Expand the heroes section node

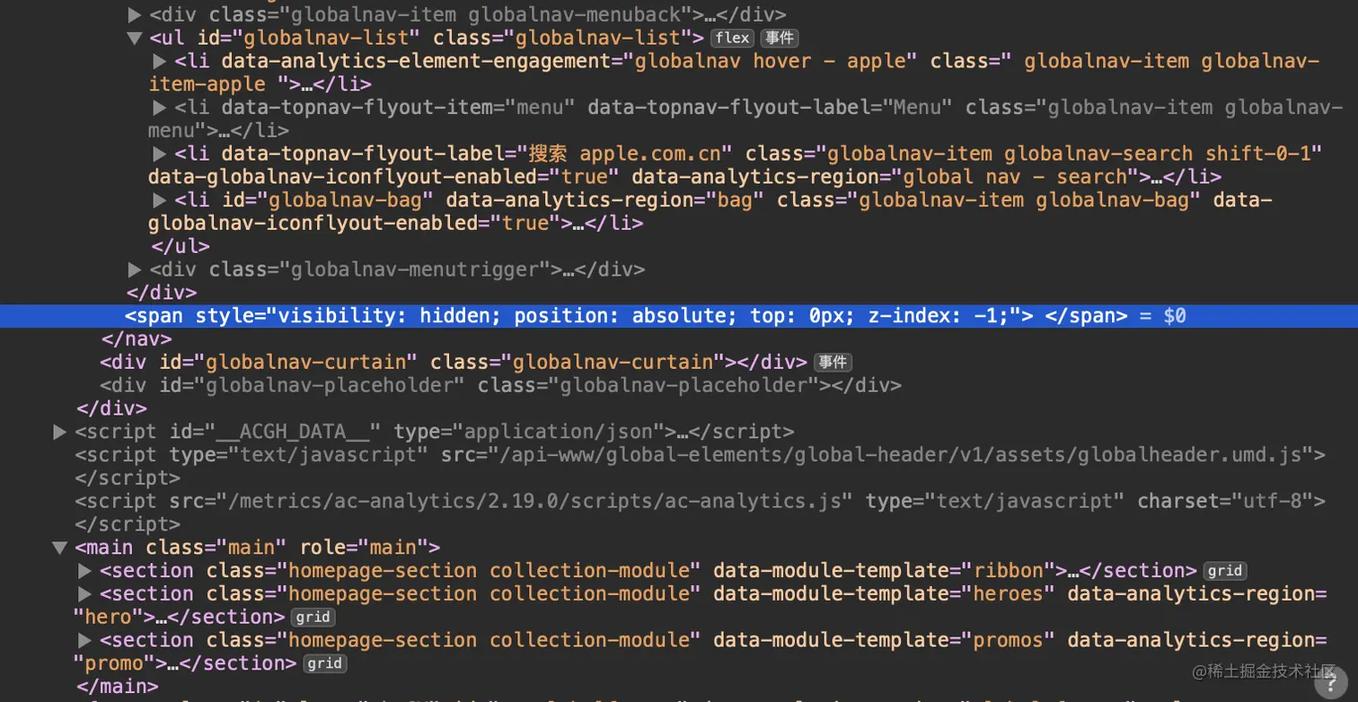85,594
